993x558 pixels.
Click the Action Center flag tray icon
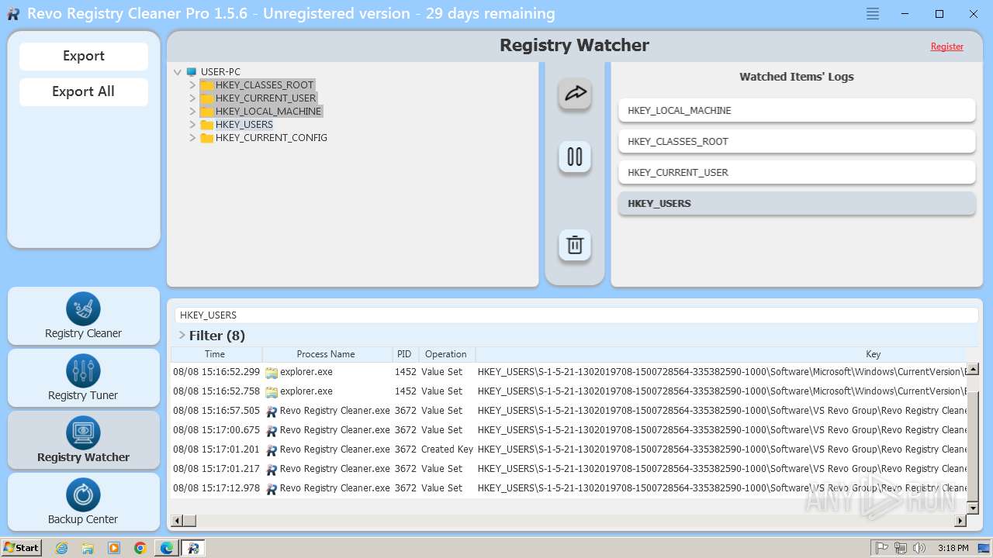(x=881, y=548)
